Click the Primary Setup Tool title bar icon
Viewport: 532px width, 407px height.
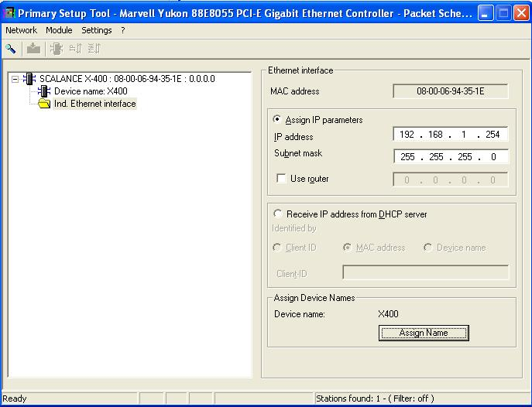(9, 13)
